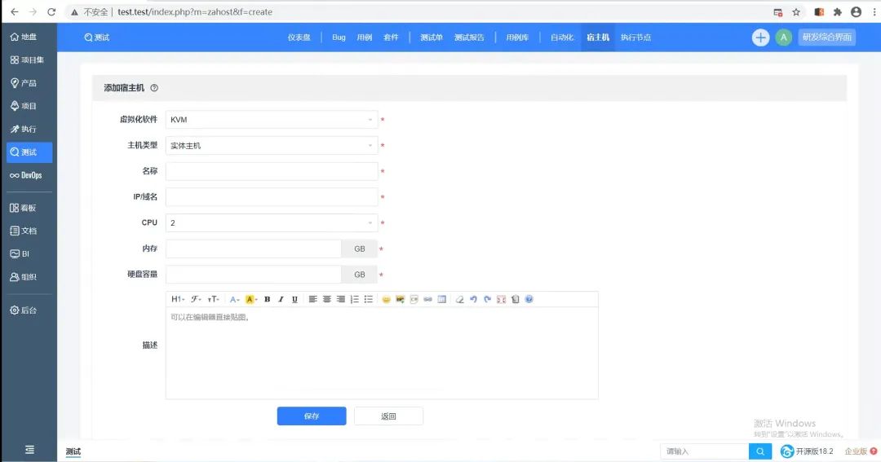Click into the 描述 editor text area

point(382,353)
